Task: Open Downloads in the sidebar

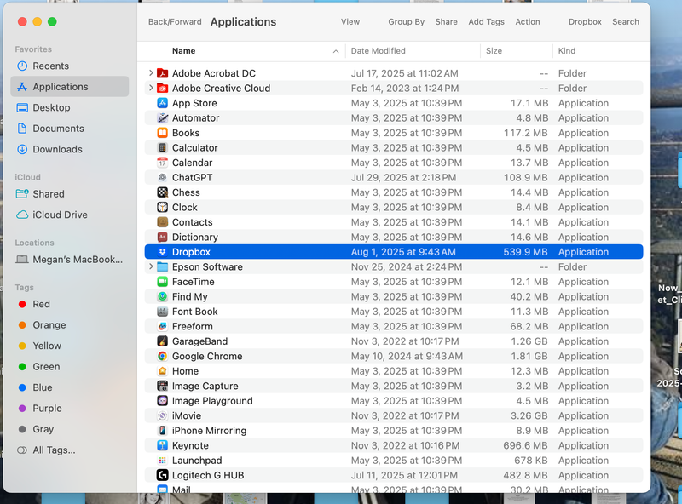Action: click(x=57, y=150)
